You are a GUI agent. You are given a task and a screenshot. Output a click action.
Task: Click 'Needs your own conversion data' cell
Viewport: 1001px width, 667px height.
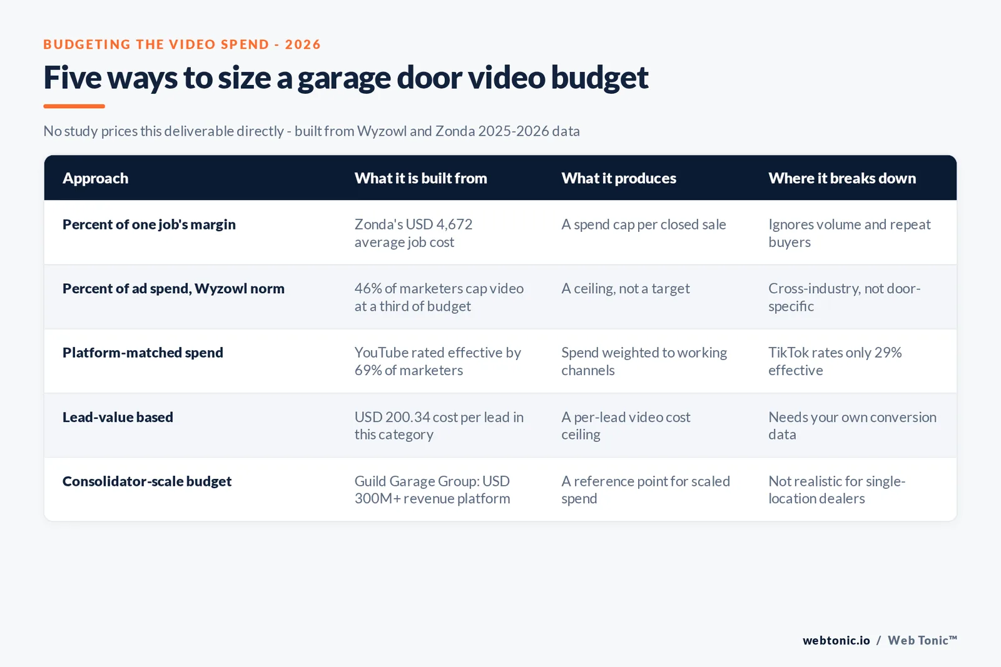(x=853, y=426)
